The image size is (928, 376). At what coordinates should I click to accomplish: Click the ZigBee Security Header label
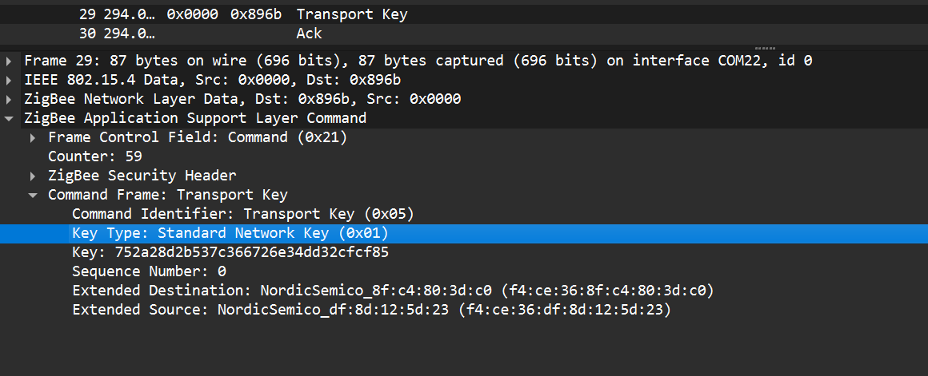(x=142, y=176)
